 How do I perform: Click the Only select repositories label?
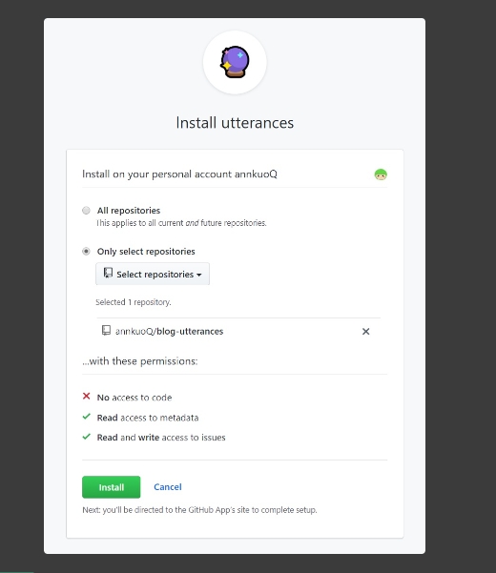point(146,252)
